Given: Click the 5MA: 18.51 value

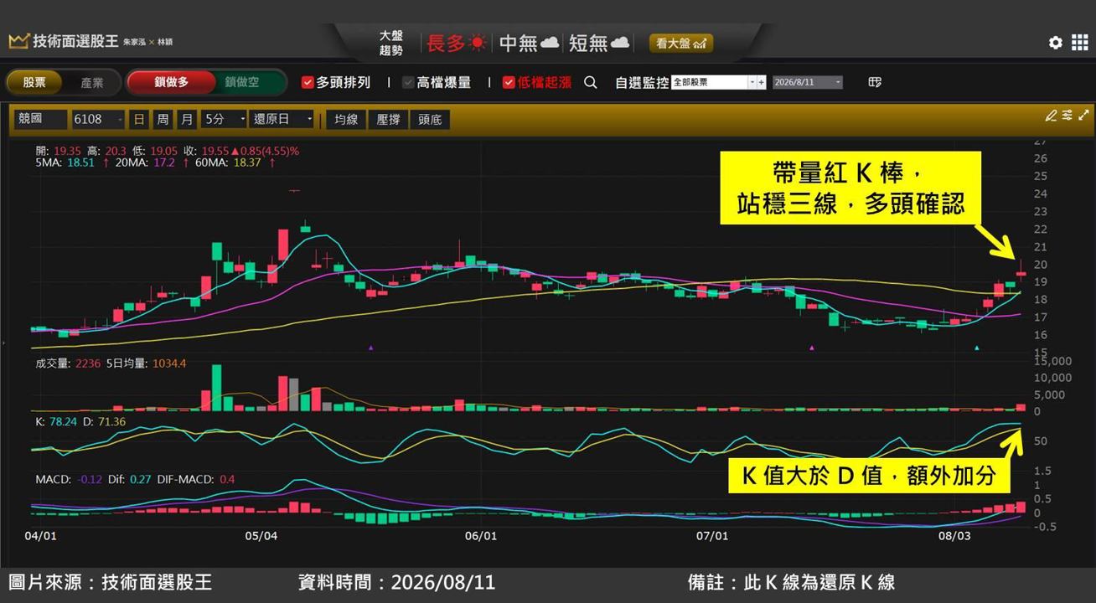Looking at the screenshot, I should (x=65, y=162).
